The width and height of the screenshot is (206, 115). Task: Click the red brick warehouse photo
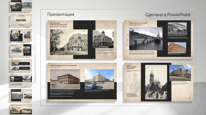177,48
